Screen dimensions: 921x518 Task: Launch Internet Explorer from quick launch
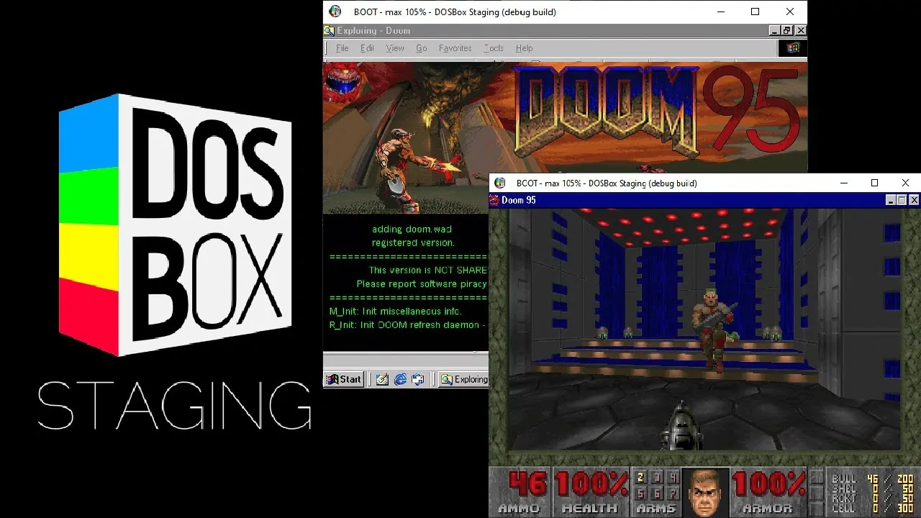(400, 379)
